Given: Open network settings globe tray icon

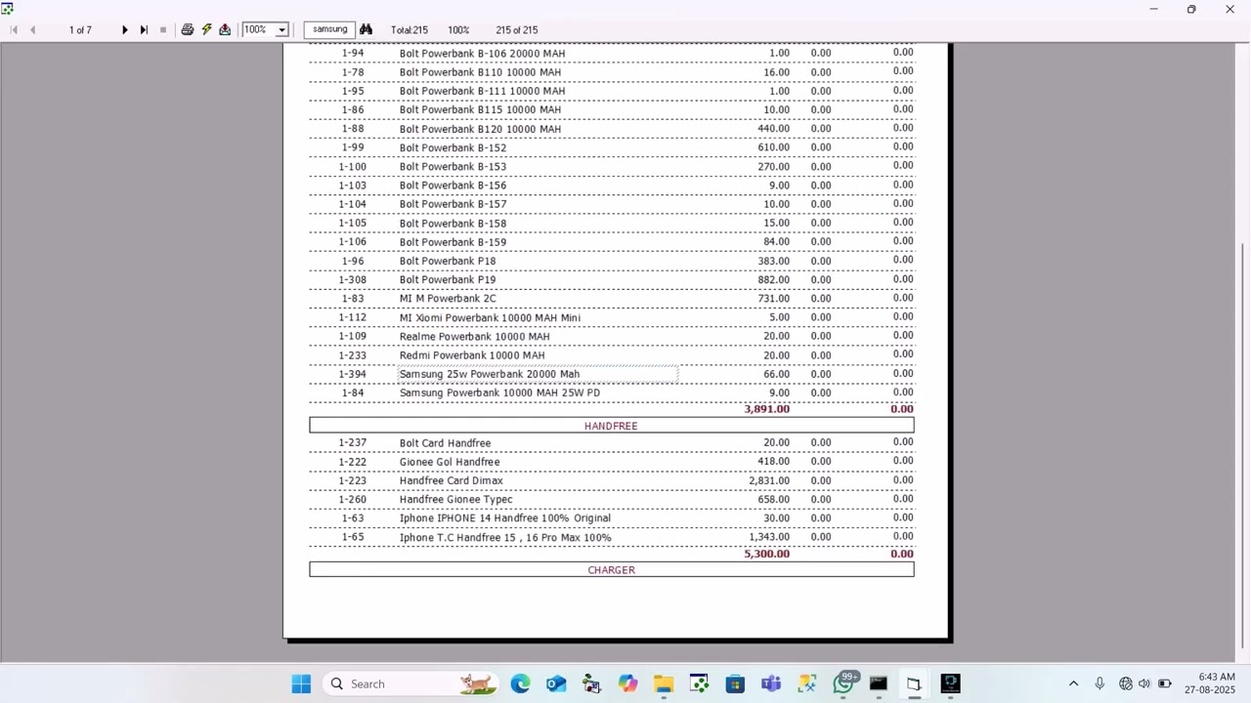Looking at the screenshot, I should [x=1126, y=683].
